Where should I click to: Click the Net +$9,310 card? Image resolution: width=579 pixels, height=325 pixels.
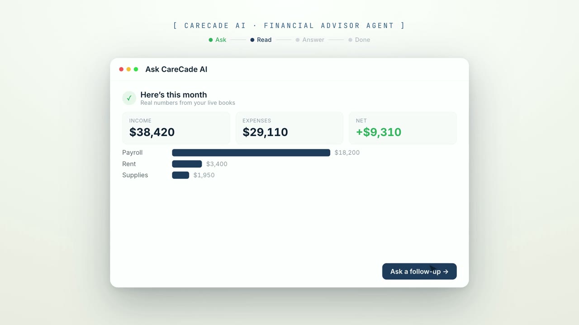pyautogui.click(x=403, y=128)
